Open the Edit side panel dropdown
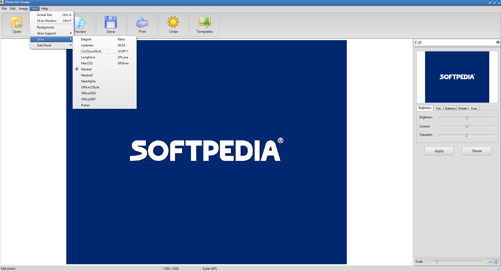This screenshot has height=271, width=501. point(498,42)
